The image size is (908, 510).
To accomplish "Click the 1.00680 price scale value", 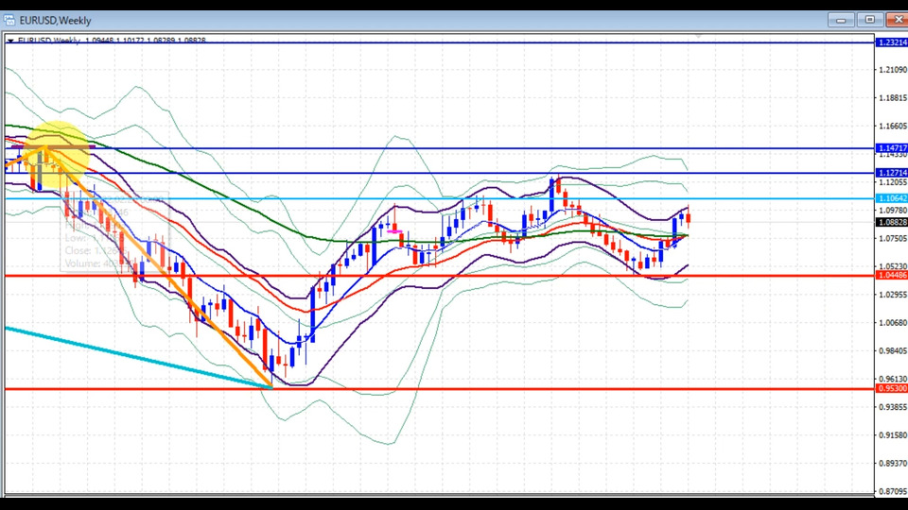I will (x=892, y=323).
